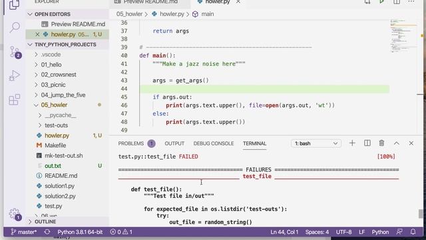The height and width of the screenshot is (240, 426).
Task: Split the editor right
Action: 397,2
